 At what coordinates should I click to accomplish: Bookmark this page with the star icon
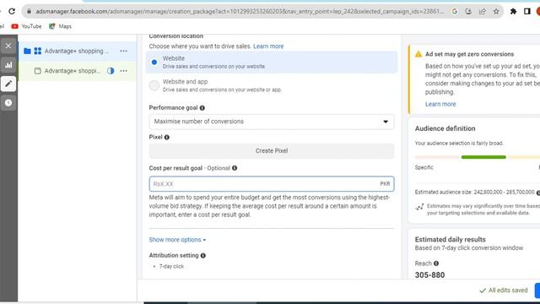tap(496, 11)
